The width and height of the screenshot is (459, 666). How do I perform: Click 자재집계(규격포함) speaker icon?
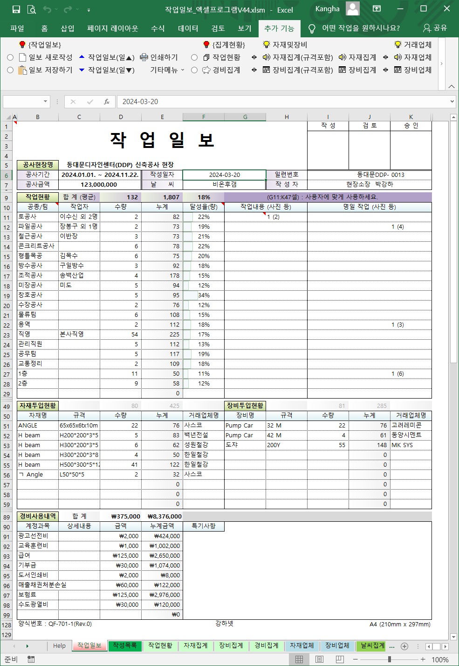(x=267, y=57)
